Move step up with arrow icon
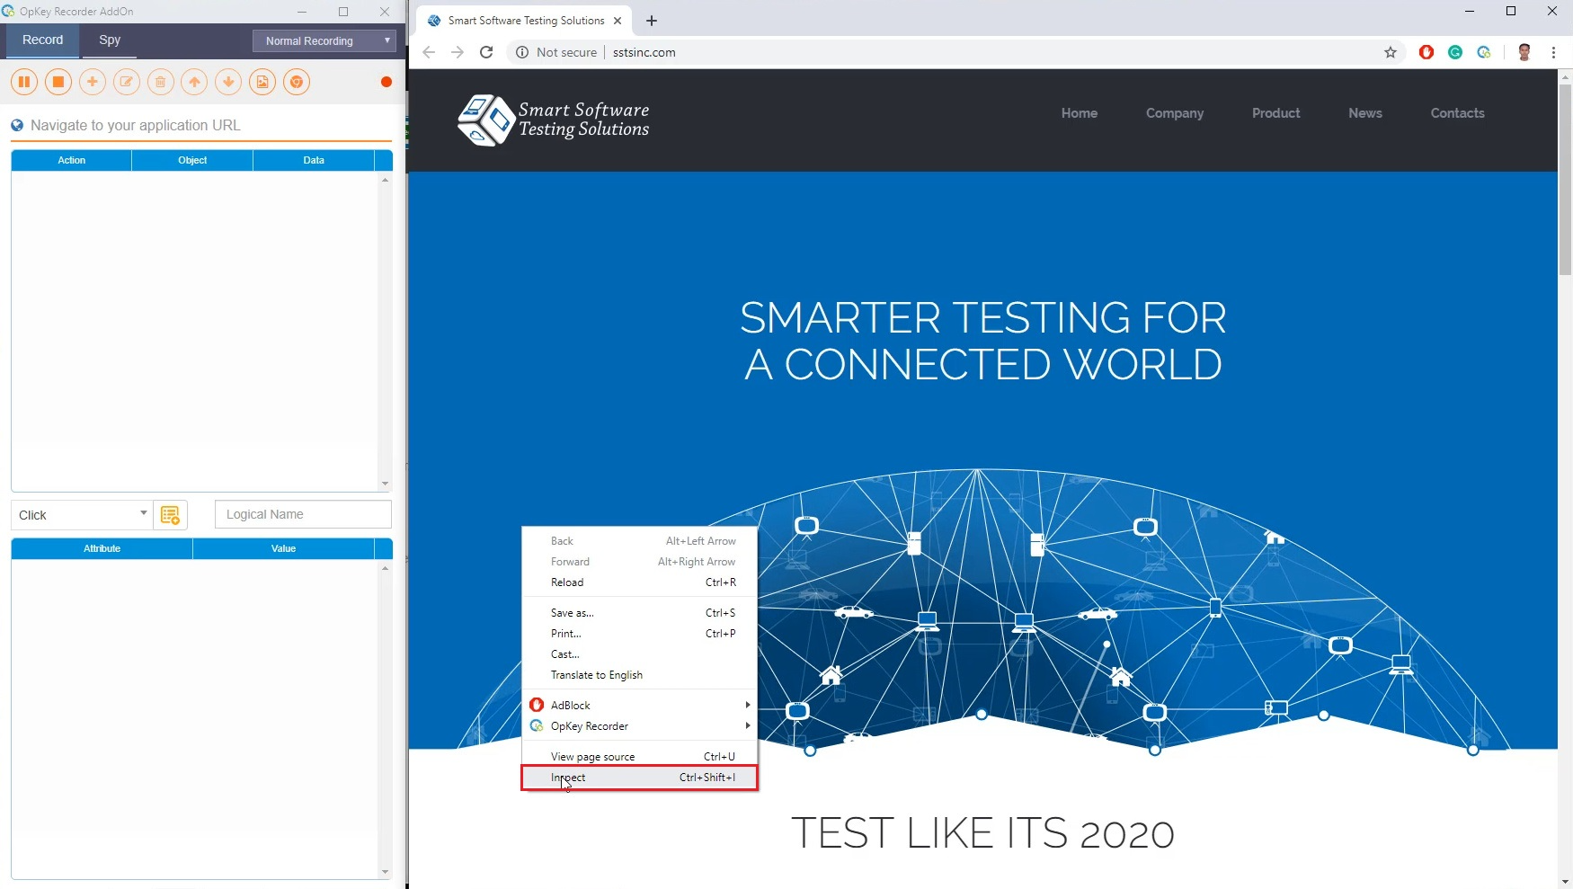 coord(194,82)
